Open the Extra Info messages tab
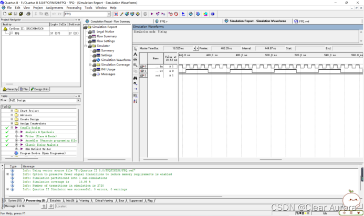The width and height of the screenshot is (364, 216). coord(55,201)
